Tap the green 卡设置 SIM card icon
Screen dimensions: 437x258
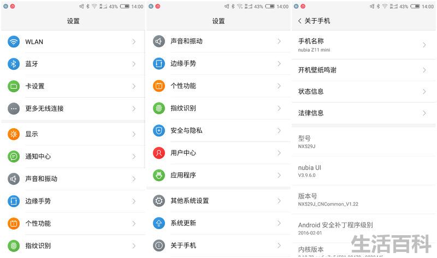click(x=13, y=86)
